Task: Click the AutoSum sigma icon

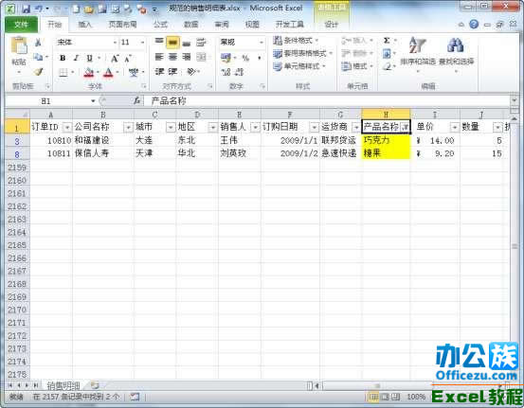Action: pos(387,41)
